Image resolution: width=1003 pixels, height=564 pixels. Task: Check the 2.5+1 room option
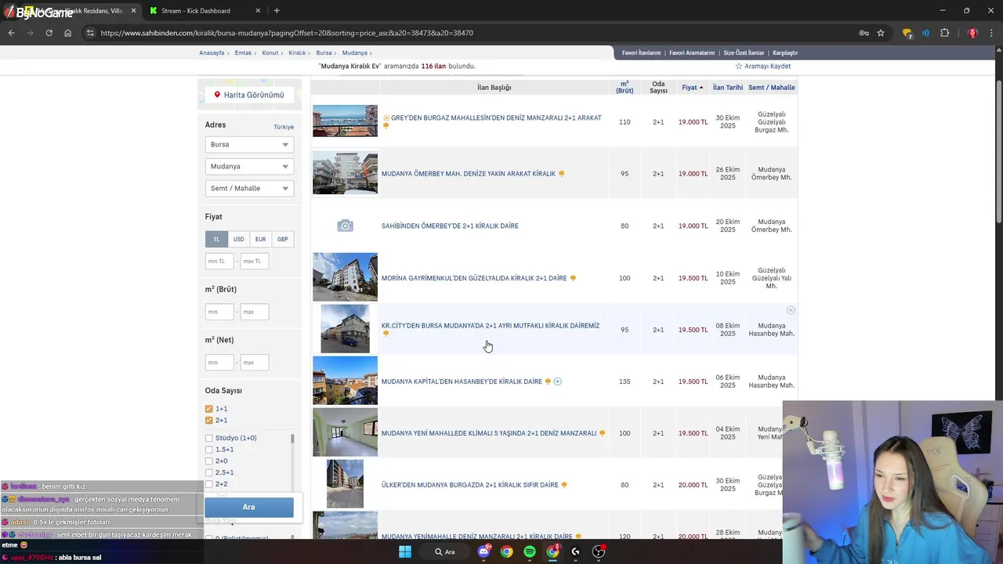coord(209,472)
